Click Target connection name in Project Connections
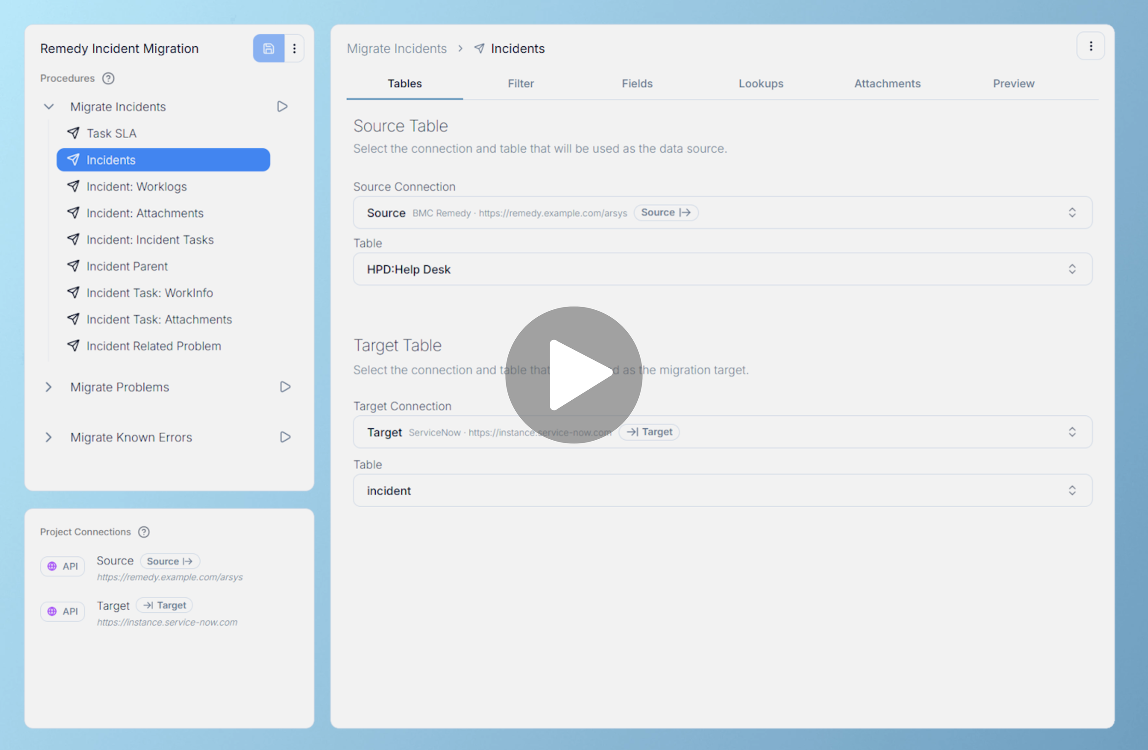The height and width of the screenshot is (750, 1148). (113, 606)
